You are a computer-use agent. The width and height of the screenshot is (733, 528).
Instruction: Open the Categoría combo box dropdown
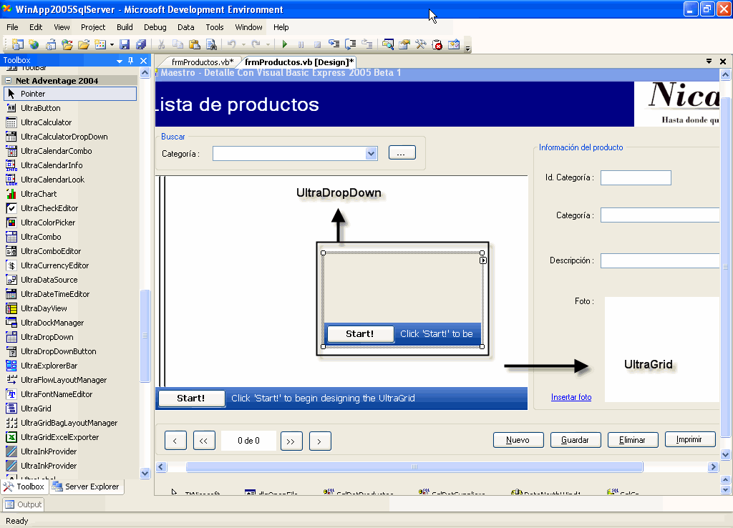point(372,153)
